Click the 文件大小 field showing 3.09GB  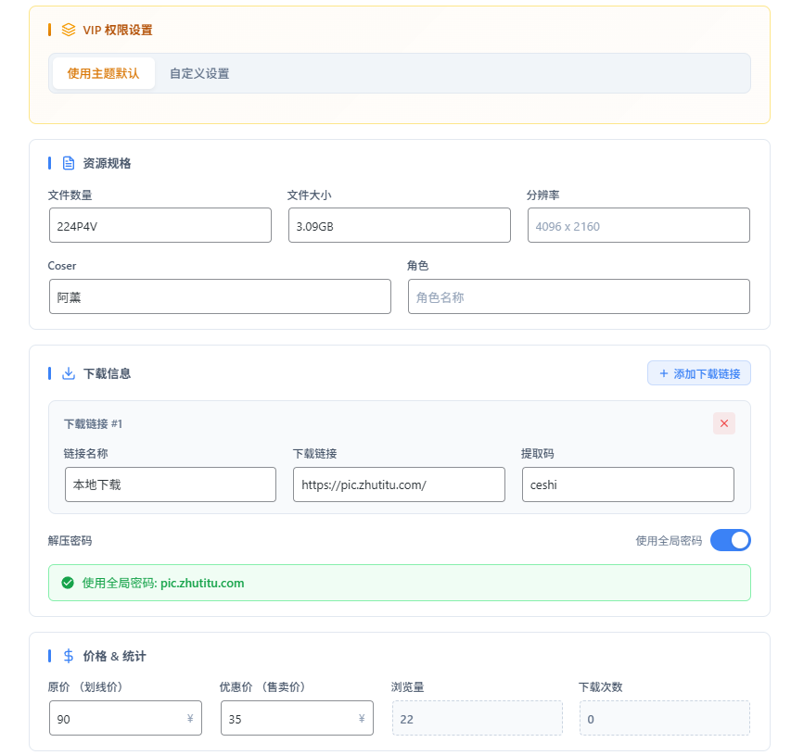coord(399,225)
